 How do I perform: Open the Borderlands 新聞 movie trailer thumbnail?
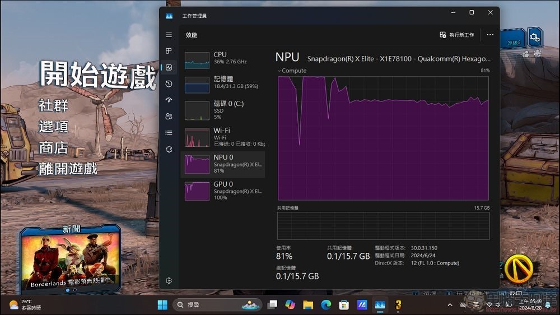pos(71,260)
